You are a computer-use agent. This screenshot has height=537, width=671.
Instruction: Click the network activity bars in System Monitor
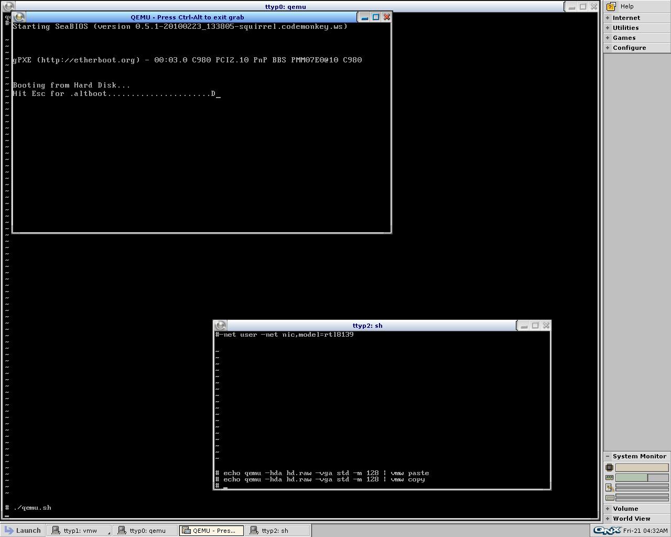tap(642, 488)
